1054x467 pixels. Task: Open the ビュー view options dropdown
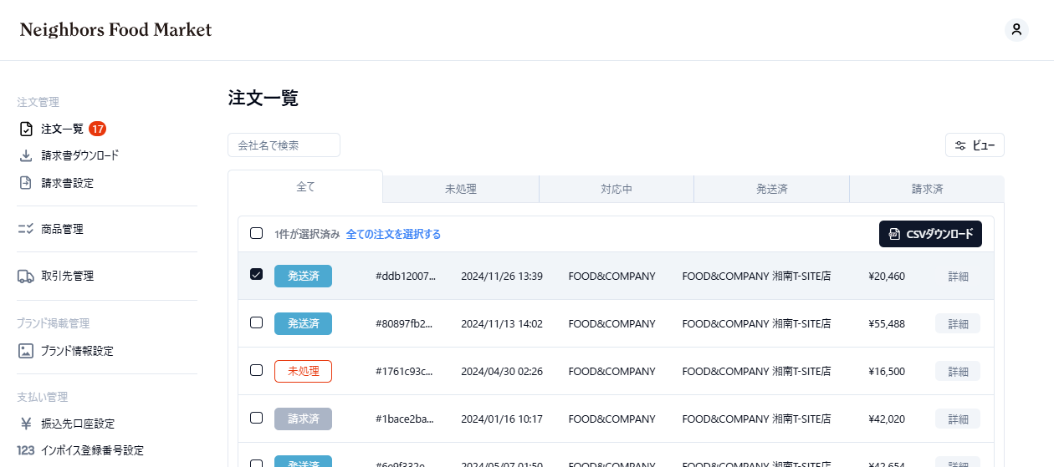[x=975, y=145]
